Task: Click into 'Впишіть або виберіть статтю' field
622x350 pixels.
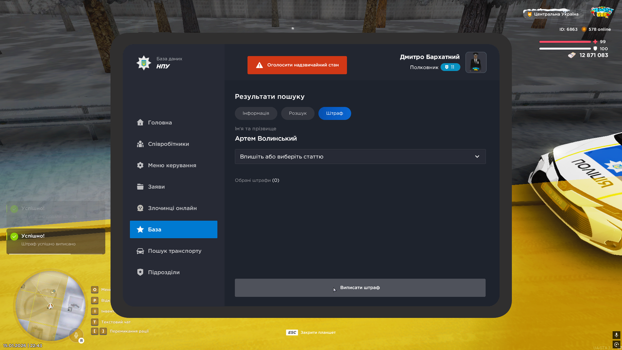Action: click(x=360, y=157)
